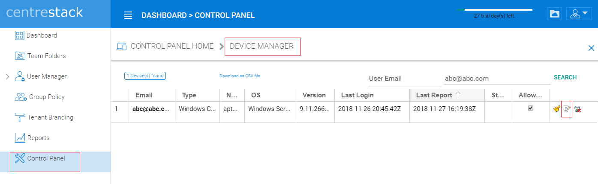Screen dimensions: 598x184
Task: Click the 9.11.266... version cell
Action: (315, 109)
